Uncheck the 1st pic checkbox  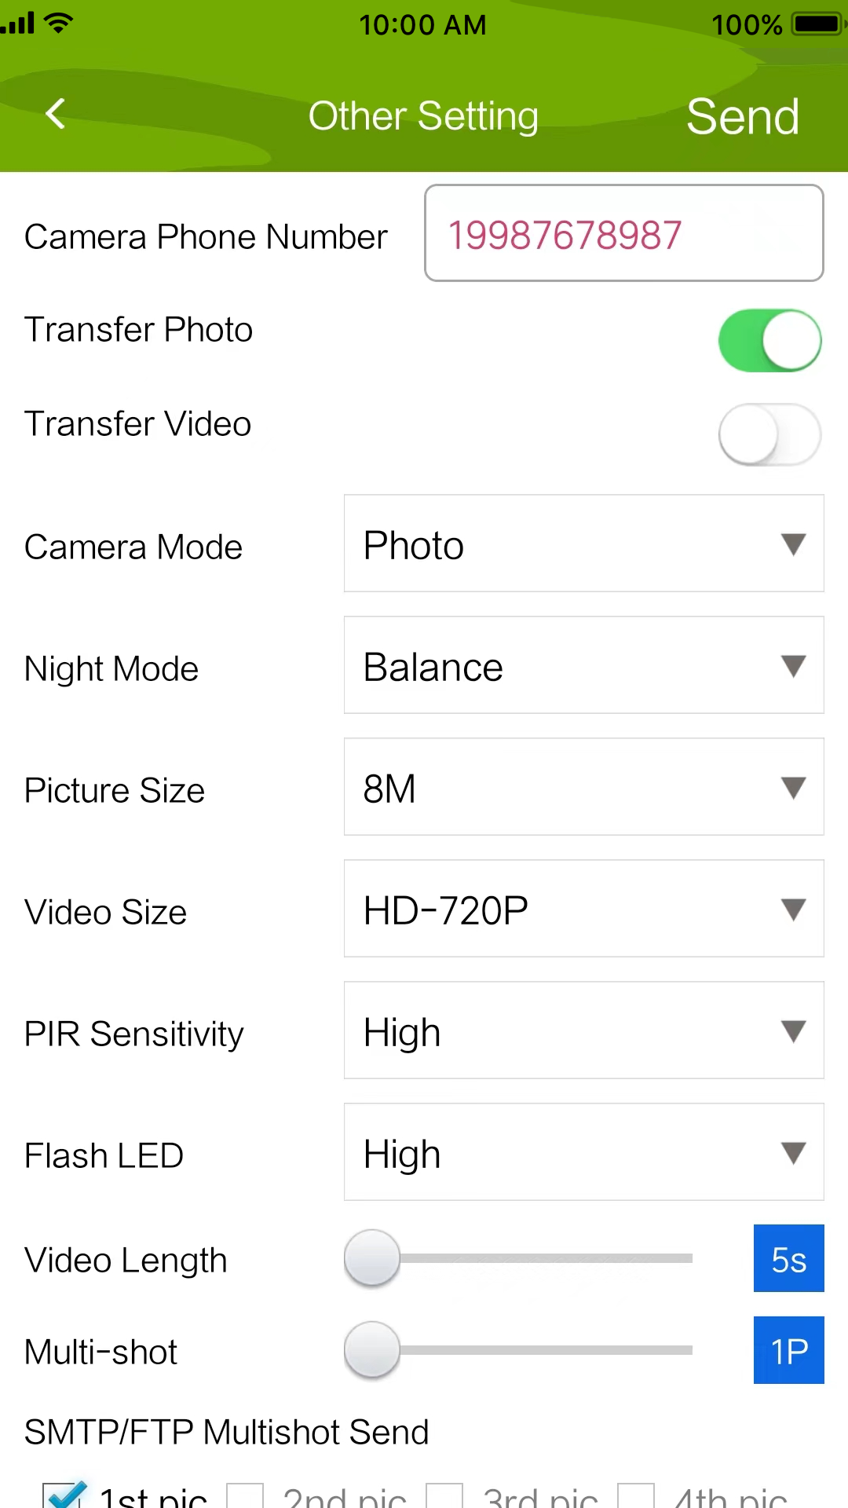(64, 1495)
